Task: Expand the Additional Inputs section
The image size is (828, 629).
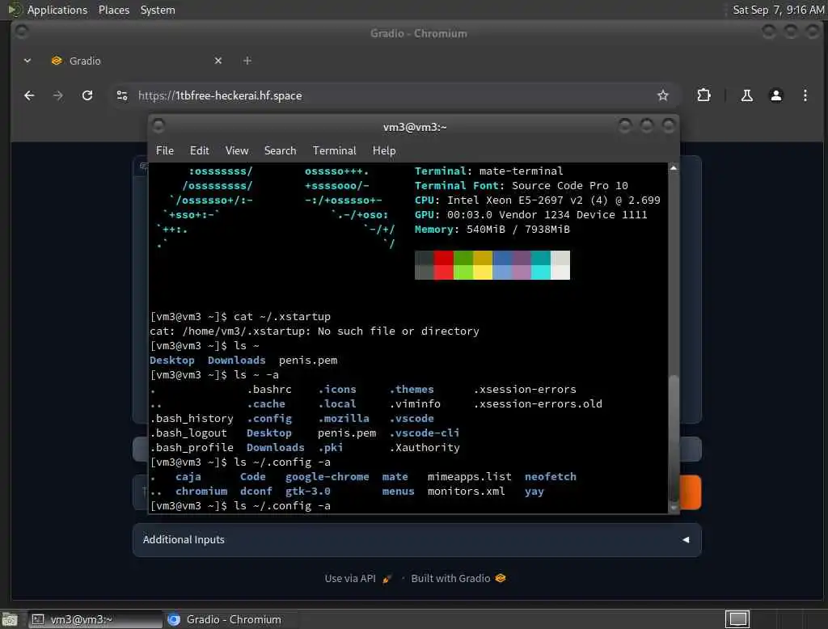Action: tap(416, 540)
